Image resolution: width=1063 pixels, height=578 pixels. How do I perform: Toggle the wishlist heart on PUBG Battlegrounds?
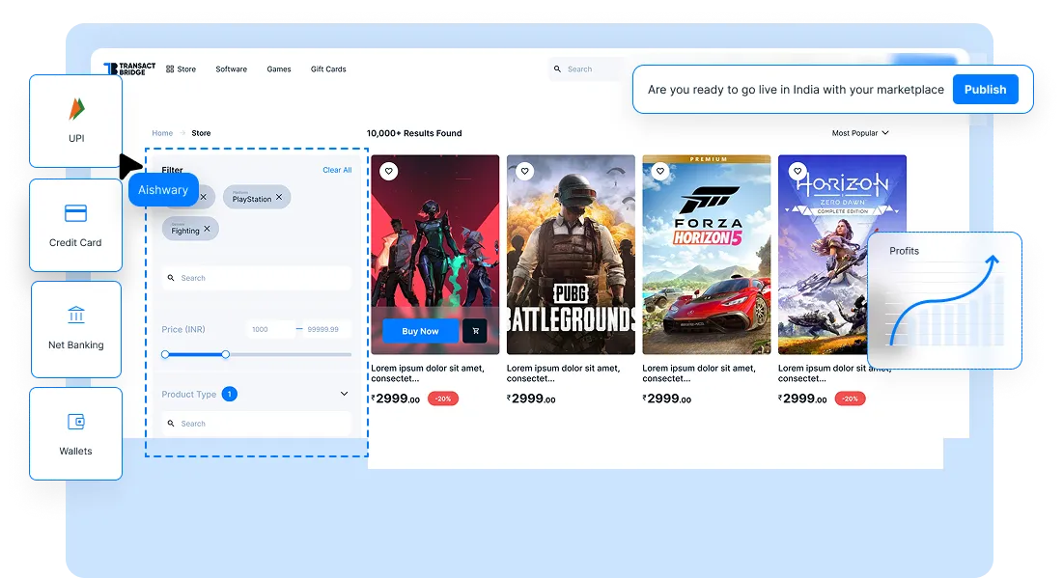(x=524, y=171)
